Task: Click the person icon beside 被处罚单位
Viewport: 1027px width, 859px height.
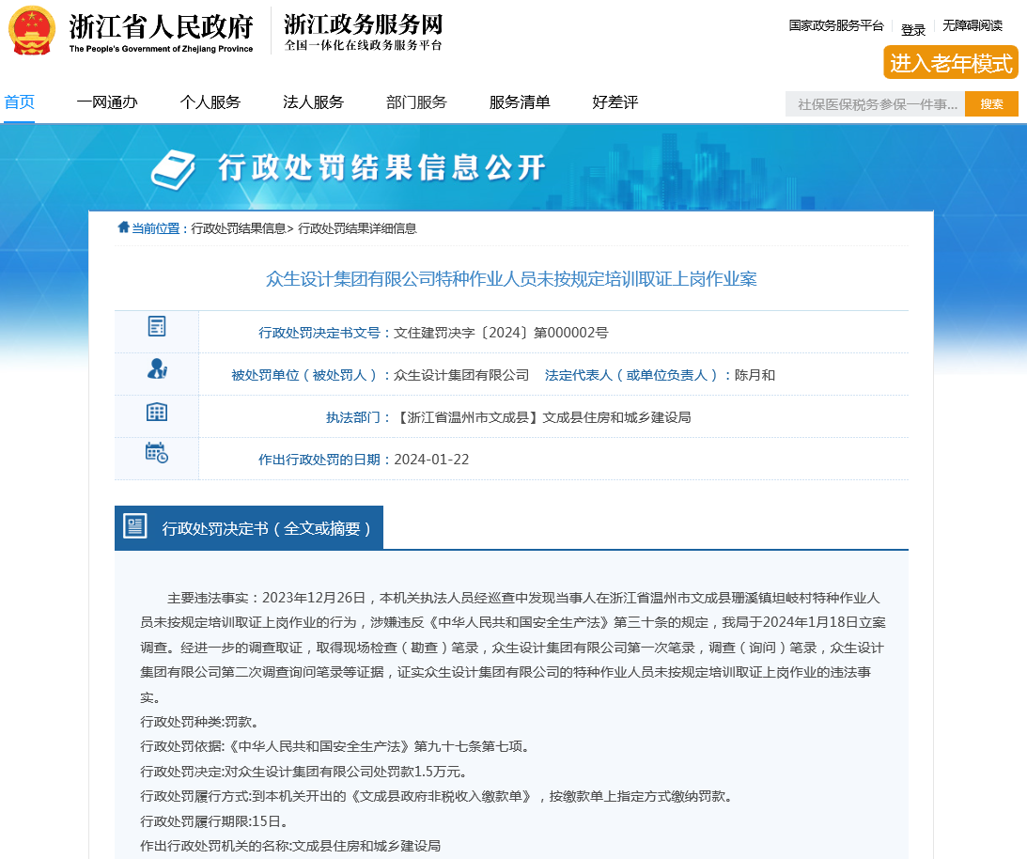Action: [x=157, y=369]
